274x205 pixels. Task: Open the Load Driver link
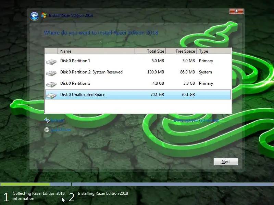point(61,130)
